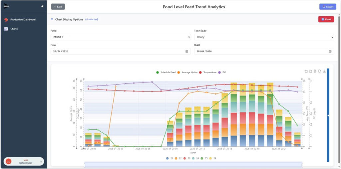Open the calendar picker in From field
The height and width of the screenshot is (169, 341).
(x=186, y=52)
